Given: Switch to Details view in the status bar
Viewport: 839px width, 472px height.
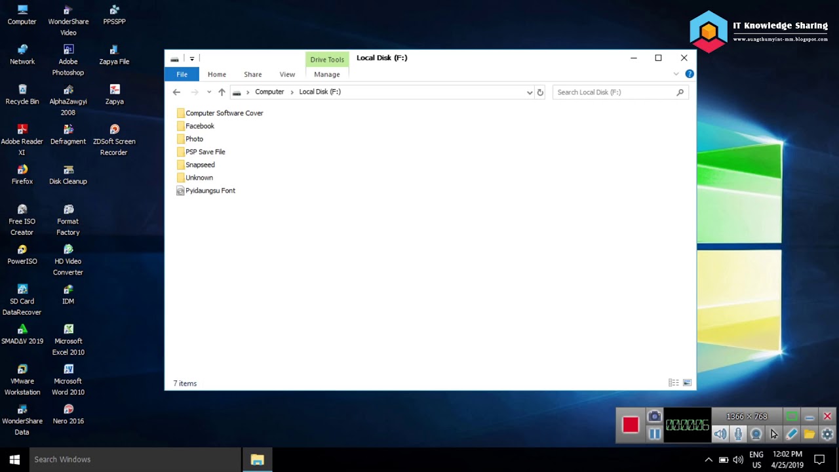Looking at the screenshot, I should pyautogui.click(x=673, y=383).
